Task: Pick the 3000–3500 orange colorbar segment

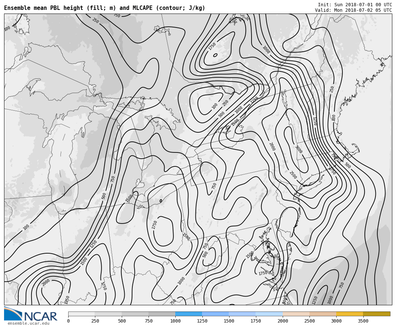Action: pos(349,314)
